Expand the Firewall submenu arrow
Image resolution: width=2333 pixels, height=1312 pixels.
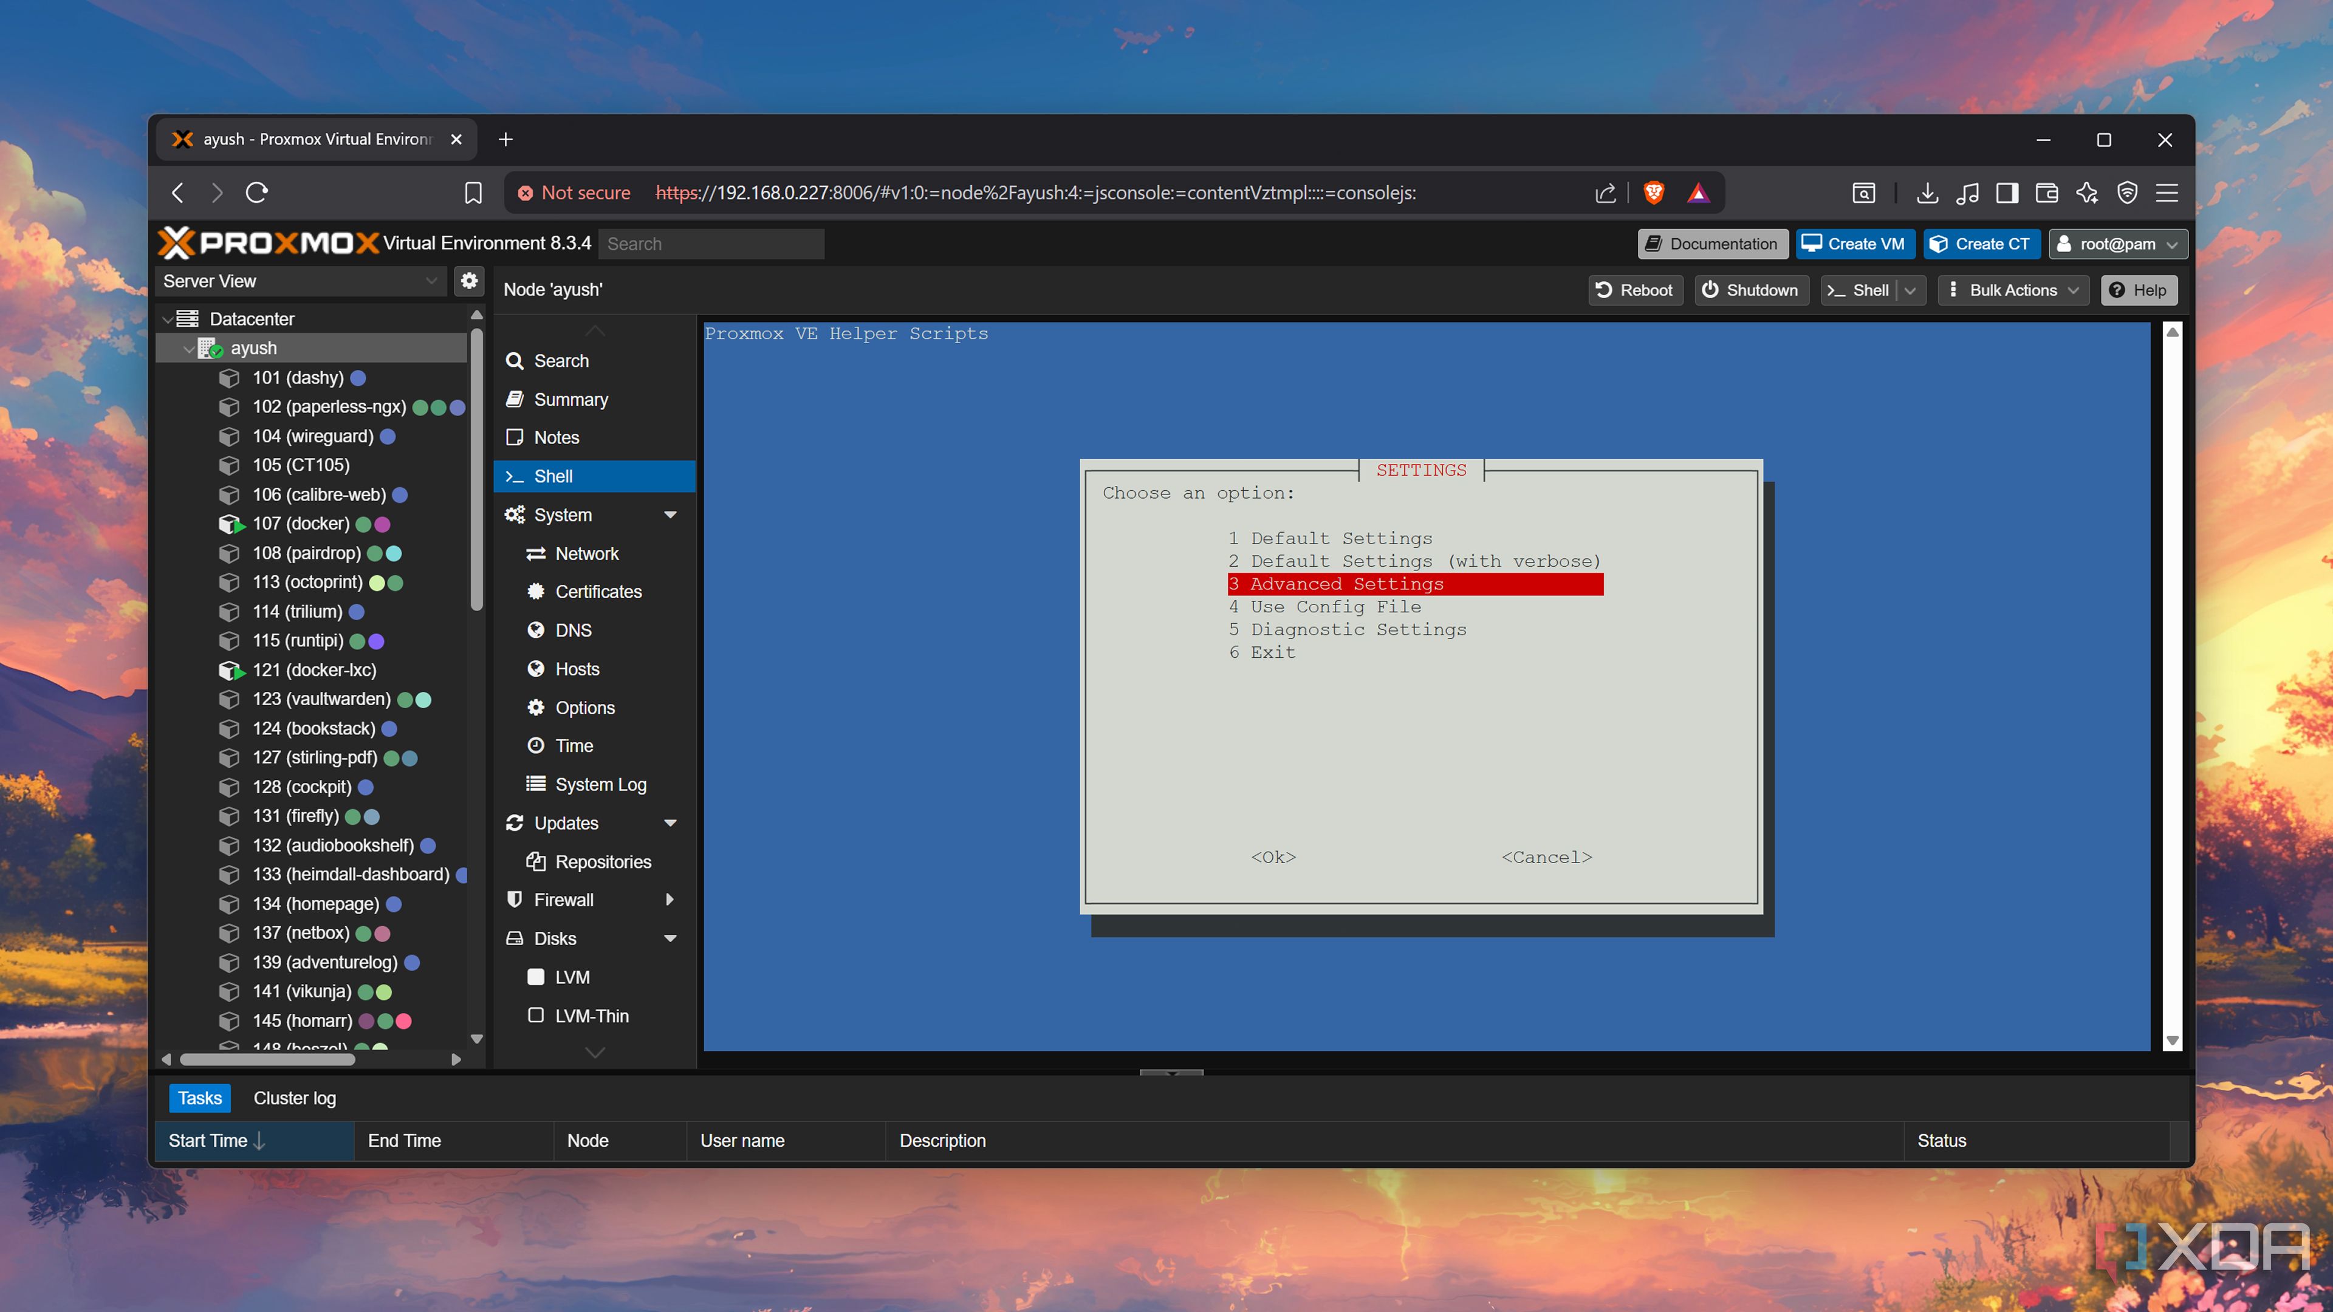[670, 899]
